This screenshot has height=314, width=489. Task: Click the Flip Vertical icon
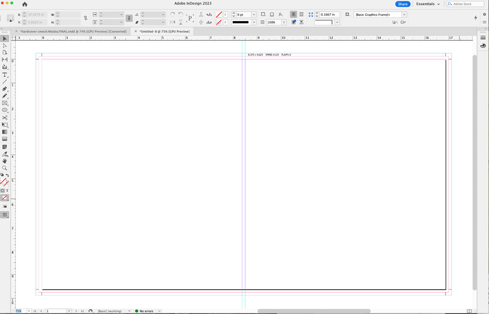pyautogui.click(x=180, y=22)
